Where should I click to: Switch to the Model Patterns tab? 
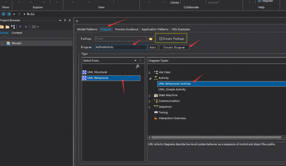click(87, 29)
